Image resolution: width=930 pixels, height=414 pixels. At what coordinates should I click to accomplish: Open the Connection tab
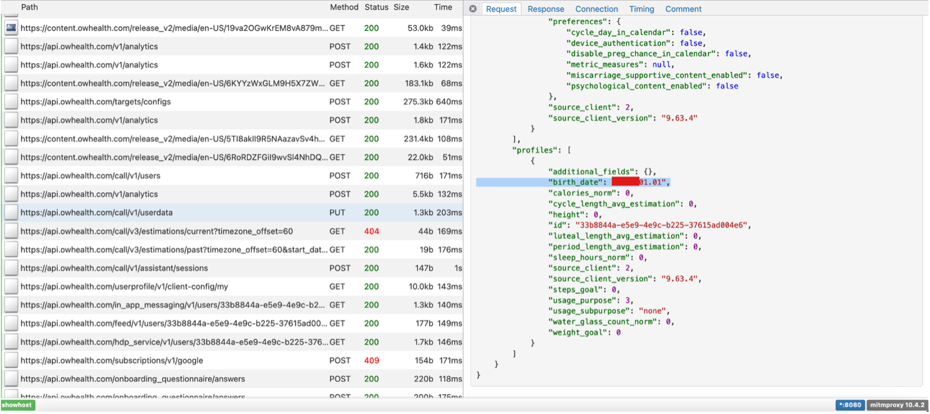(x=596, y=9)
